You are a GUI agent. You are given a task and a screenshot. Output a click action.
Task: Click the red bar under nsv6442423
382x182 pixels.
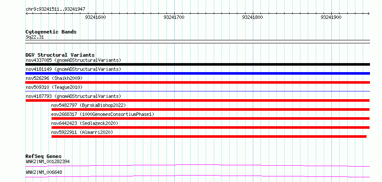point(210,127)
